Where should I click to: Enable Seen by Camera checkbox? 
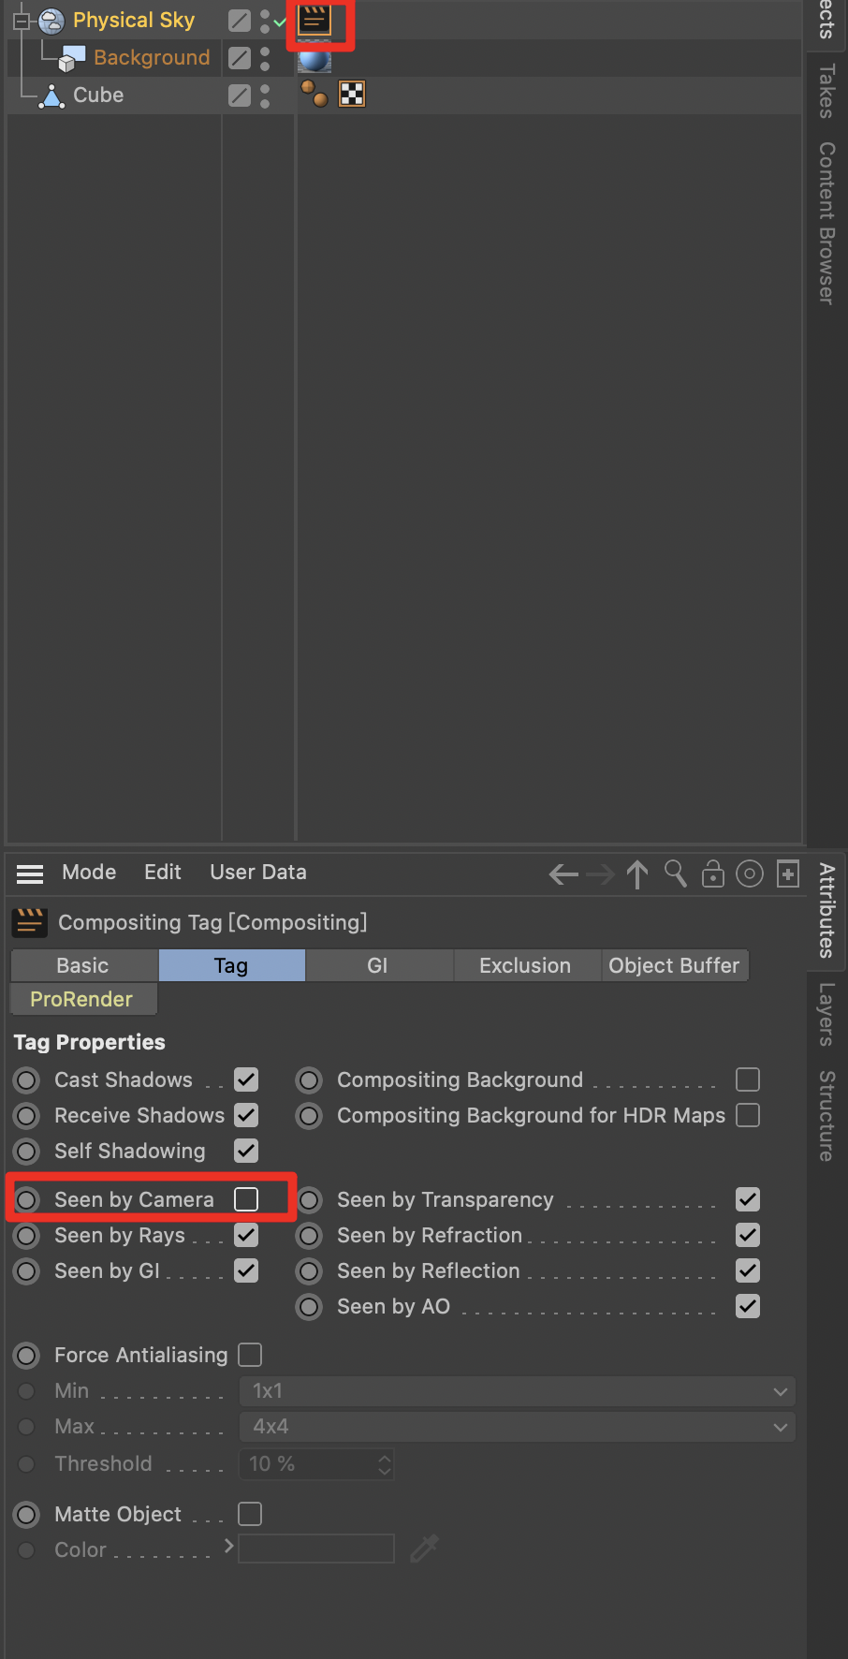click(x=246, y=1199)
